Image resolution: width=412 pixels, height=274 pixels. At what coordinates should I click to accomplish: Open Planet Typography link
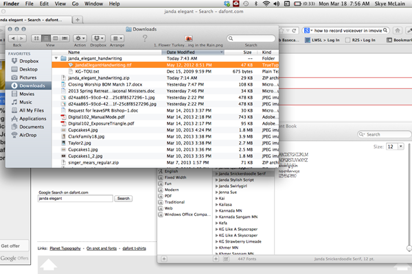[65, 248]
